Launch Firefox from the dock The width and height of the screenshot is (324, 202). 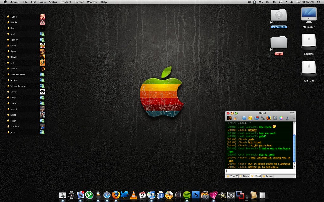(116, 195)
